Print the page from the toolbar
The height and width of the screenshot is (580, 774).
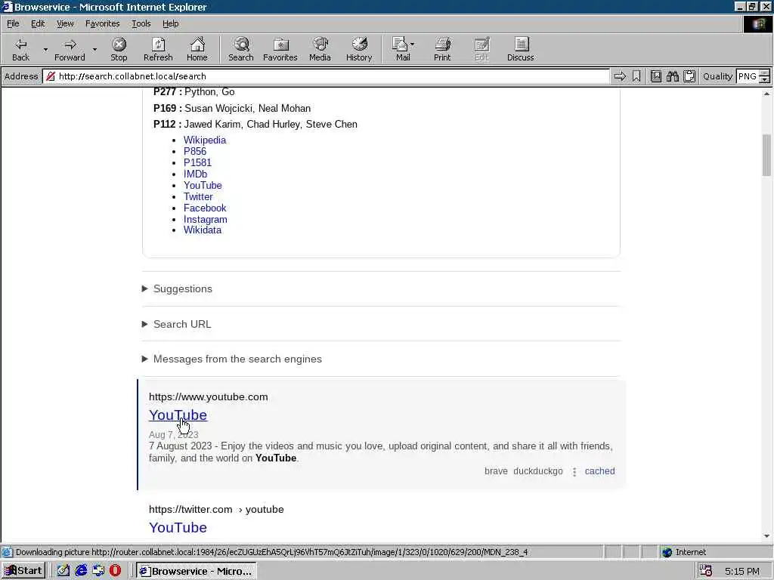442,49
